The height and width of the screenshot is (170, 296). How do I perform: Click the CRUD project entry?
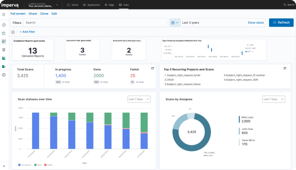pos(169,80)
